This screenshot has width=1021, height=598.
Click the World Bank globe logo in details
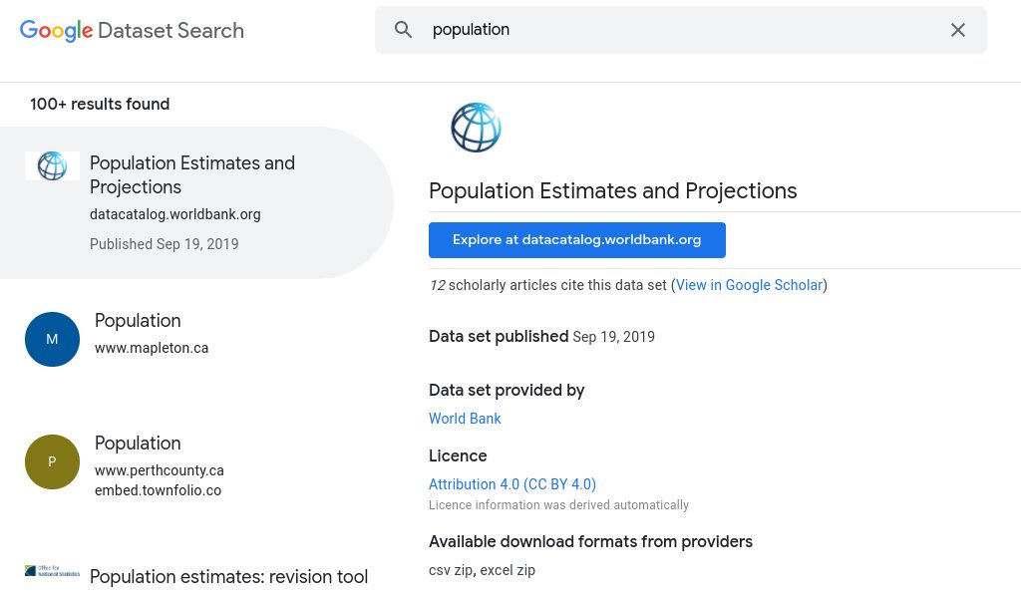pyautogui.click(x=476, y=128)
